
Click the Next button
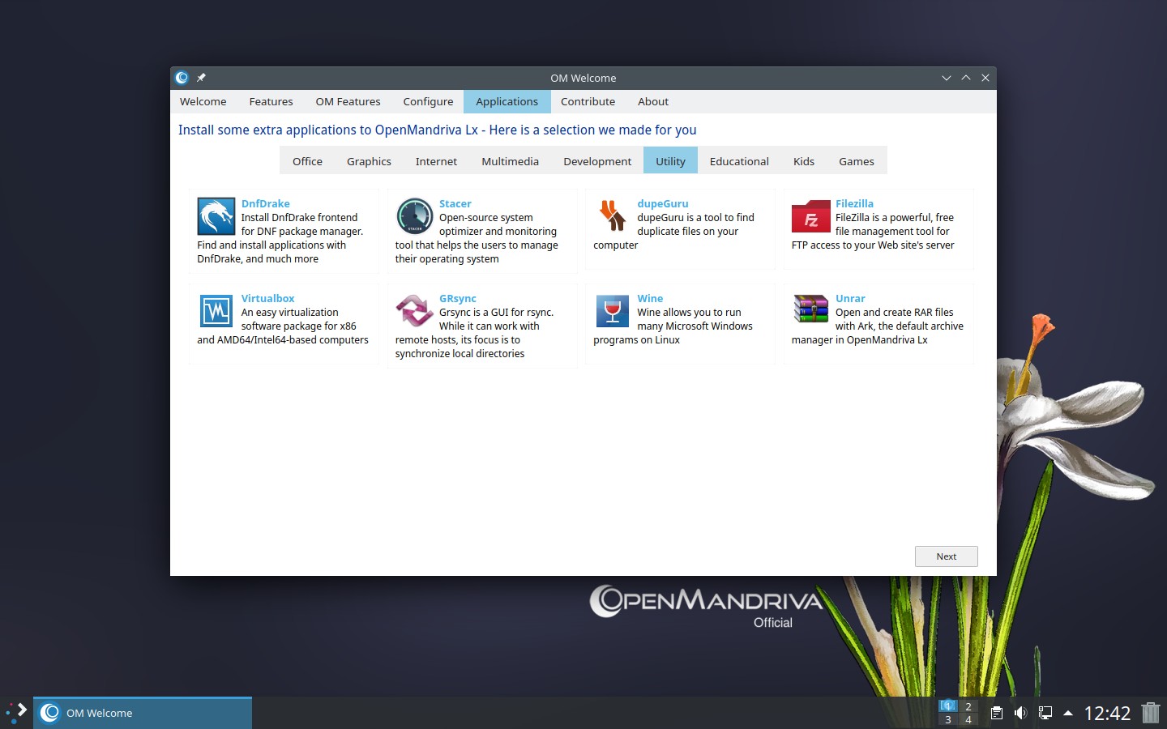click(946, 556)
